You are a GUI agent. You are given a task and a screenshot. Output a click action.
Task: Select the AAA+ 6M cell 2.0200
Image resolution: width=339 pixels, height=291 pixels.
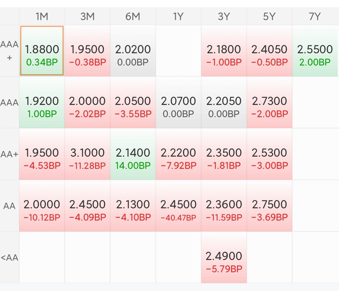click(x=133, y=51)
